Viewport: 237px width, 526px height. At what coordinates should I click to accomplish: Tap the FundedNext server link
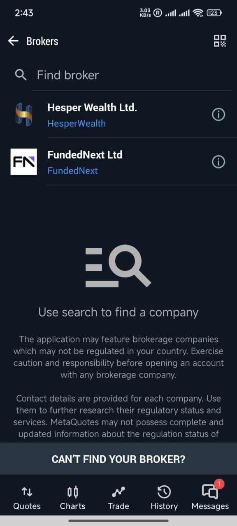click(72, 171)
